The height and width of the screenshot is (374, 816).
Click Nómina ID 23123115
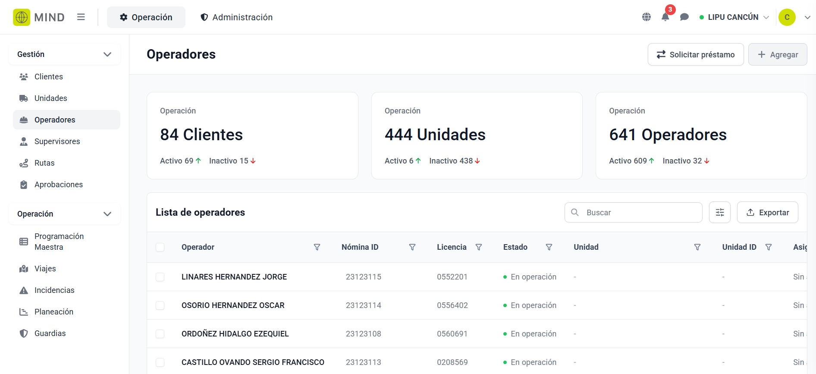[364, 277]
